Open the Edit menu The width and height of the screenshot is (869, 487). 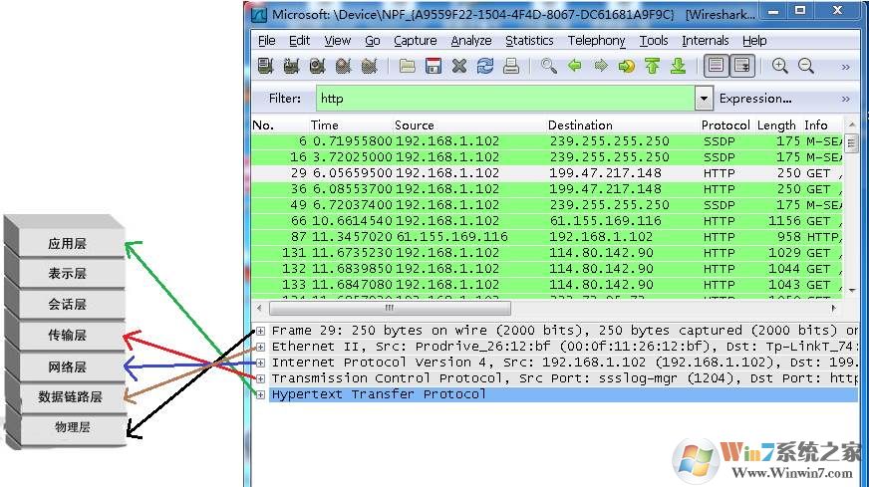[x=299, y=41]
